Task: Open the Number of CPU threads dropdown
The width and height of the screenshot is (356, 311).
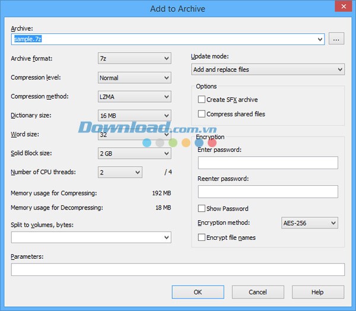Action: click(x=120, y=173)
